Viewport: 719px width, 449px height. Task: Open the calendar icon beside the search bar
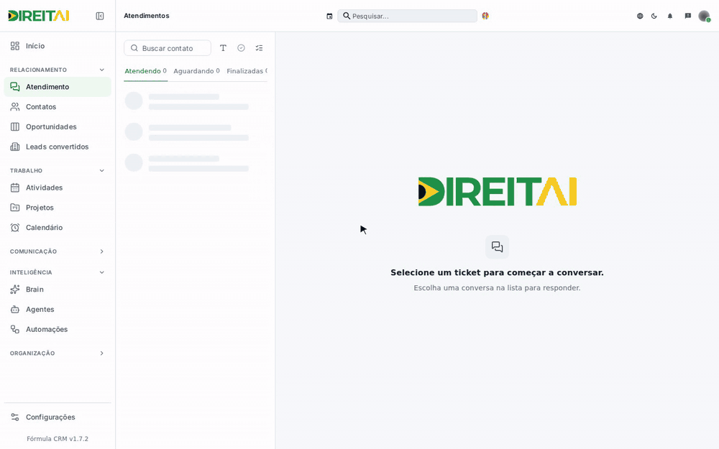[329, 16]
